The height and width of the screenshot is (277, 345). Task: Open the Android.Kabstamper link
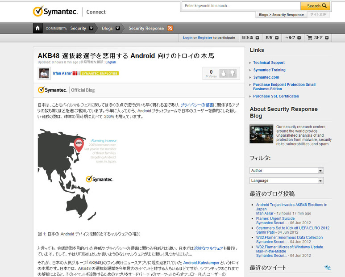pos(201,263)
